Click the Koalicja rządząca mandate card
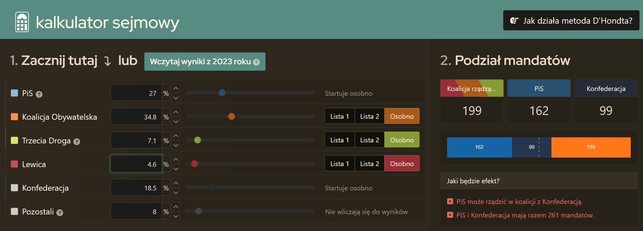 [x=472, y=101]
